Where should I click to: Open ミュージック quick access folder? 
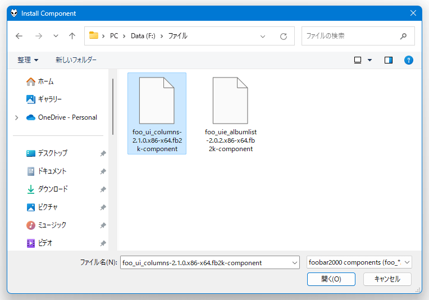(x=46, y=225)
